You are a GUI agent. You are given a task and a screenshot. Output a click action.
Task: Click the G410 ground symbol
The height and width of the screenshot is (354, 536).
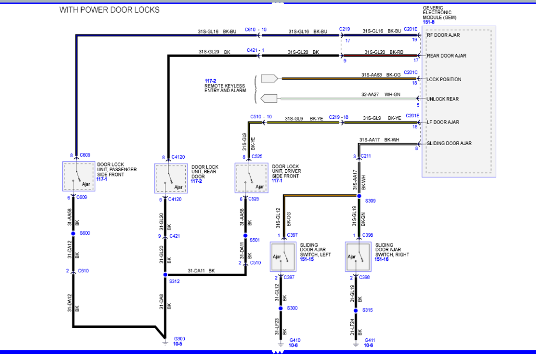click(x=281, y=344)
